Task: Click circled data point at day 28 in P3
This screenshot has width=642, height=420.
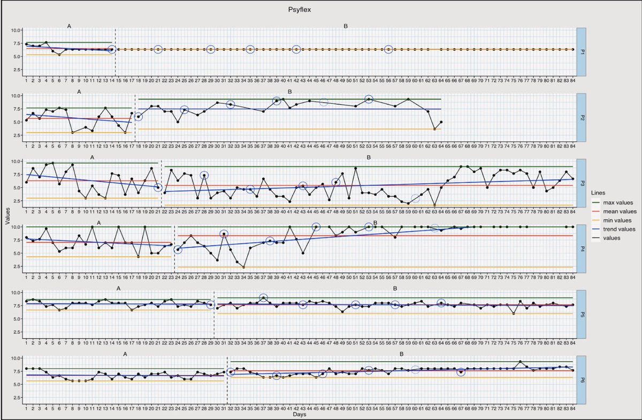Action: point(204,175)
